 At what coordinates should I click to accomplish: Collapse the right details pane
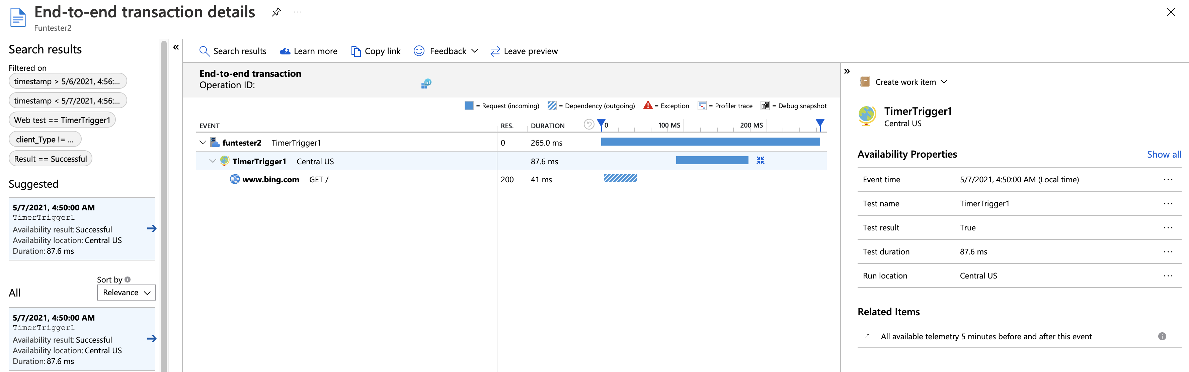pos(847,71)
